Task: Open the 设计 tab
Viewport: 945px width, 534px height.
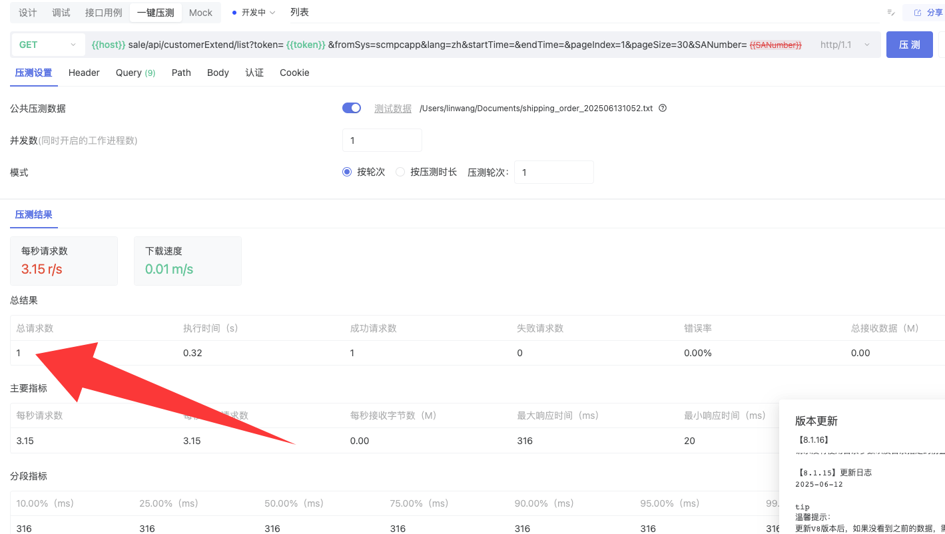Action: pyautogui.click(x=27, y=13)
